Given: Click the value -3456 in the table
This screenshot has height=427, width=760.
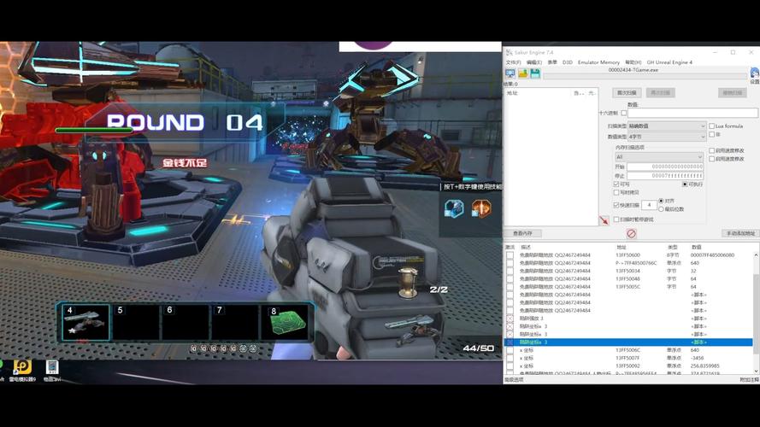Looking at the screenshot, I should 697,359.
